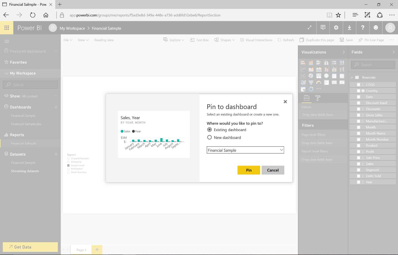This screenshot has height=255, width=398.
Task: Switch to Page 1 tab
Action: click(x=81, y=250)
